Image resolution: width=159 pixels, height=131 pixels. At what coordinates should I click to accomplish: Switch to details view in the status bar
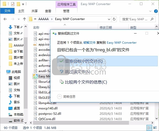click(150, 128)
